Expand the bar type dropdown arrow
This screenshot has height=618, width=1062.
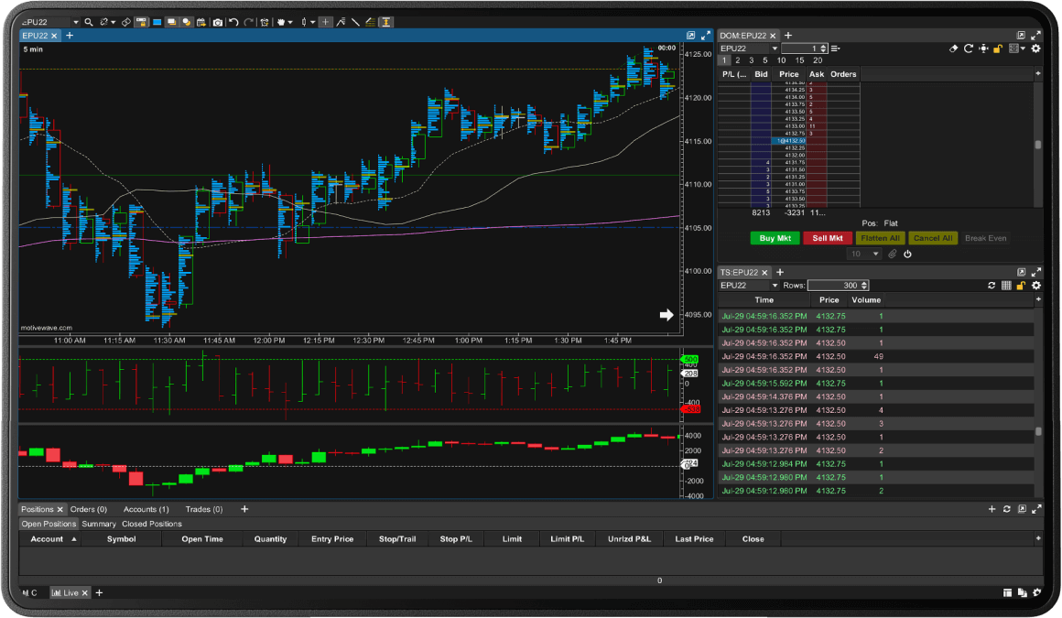(313, 22)
